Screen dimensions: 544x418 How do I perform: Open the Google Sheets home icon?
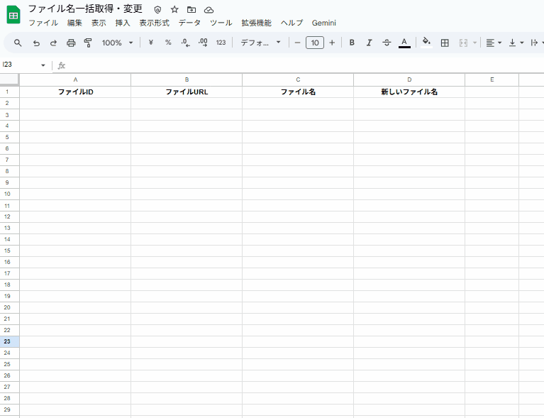click(x=13, y=16)
